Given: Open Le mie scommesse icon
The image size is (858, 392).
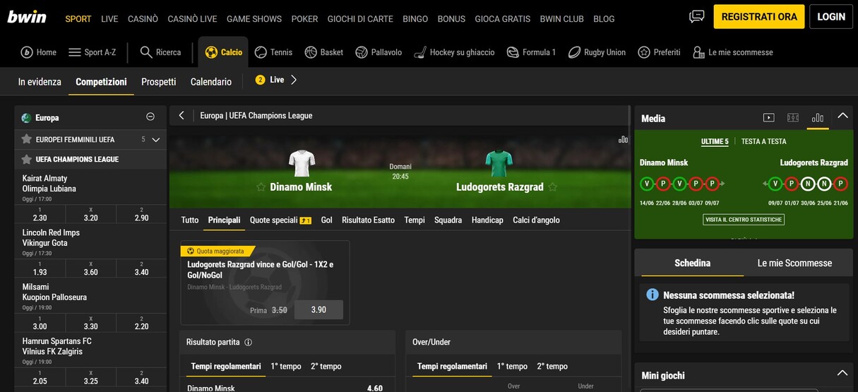Looking at the screenshot, I should (x=698, y=52).
